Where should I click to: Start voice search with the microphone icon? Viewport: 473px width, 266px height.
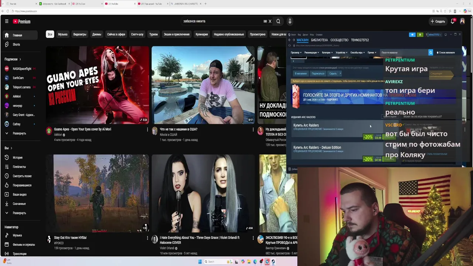pyautogui.click(x=290, y=21)
